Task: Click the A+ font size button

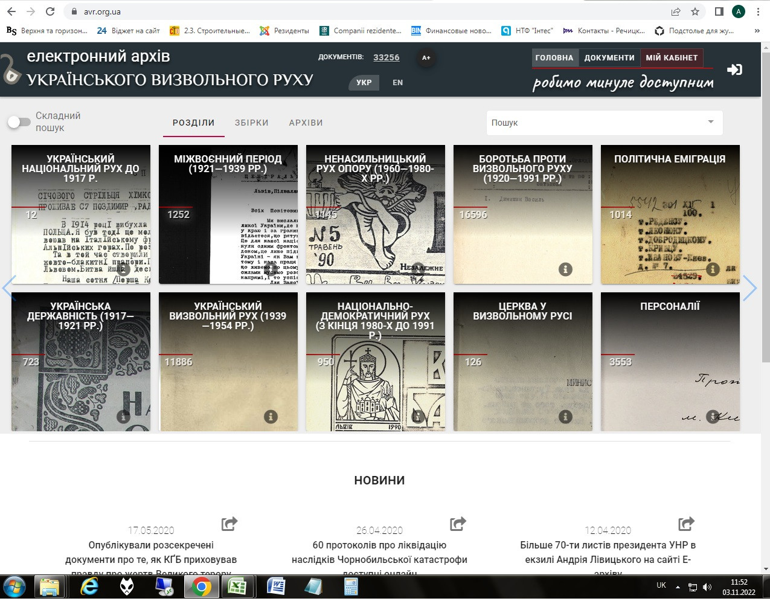Action: pos(426,58)
